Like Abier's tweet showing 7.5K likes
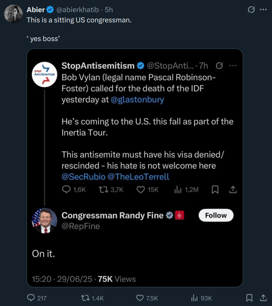The image size is (272, 306). [x=147, y=298]
